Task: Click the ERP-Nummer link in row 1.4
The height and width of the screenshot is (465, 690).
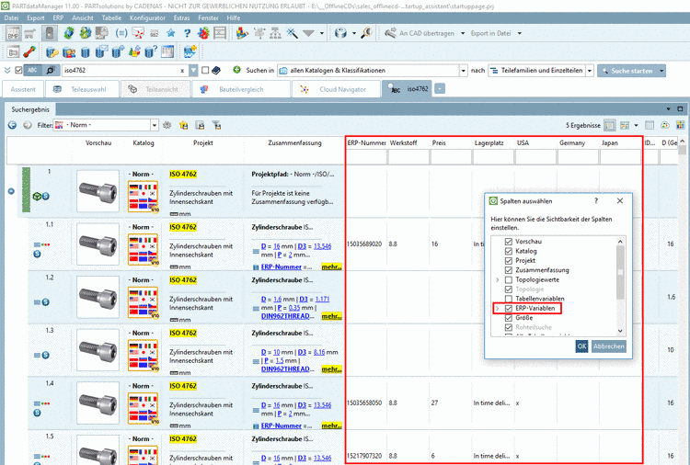Action: (282, 425)
